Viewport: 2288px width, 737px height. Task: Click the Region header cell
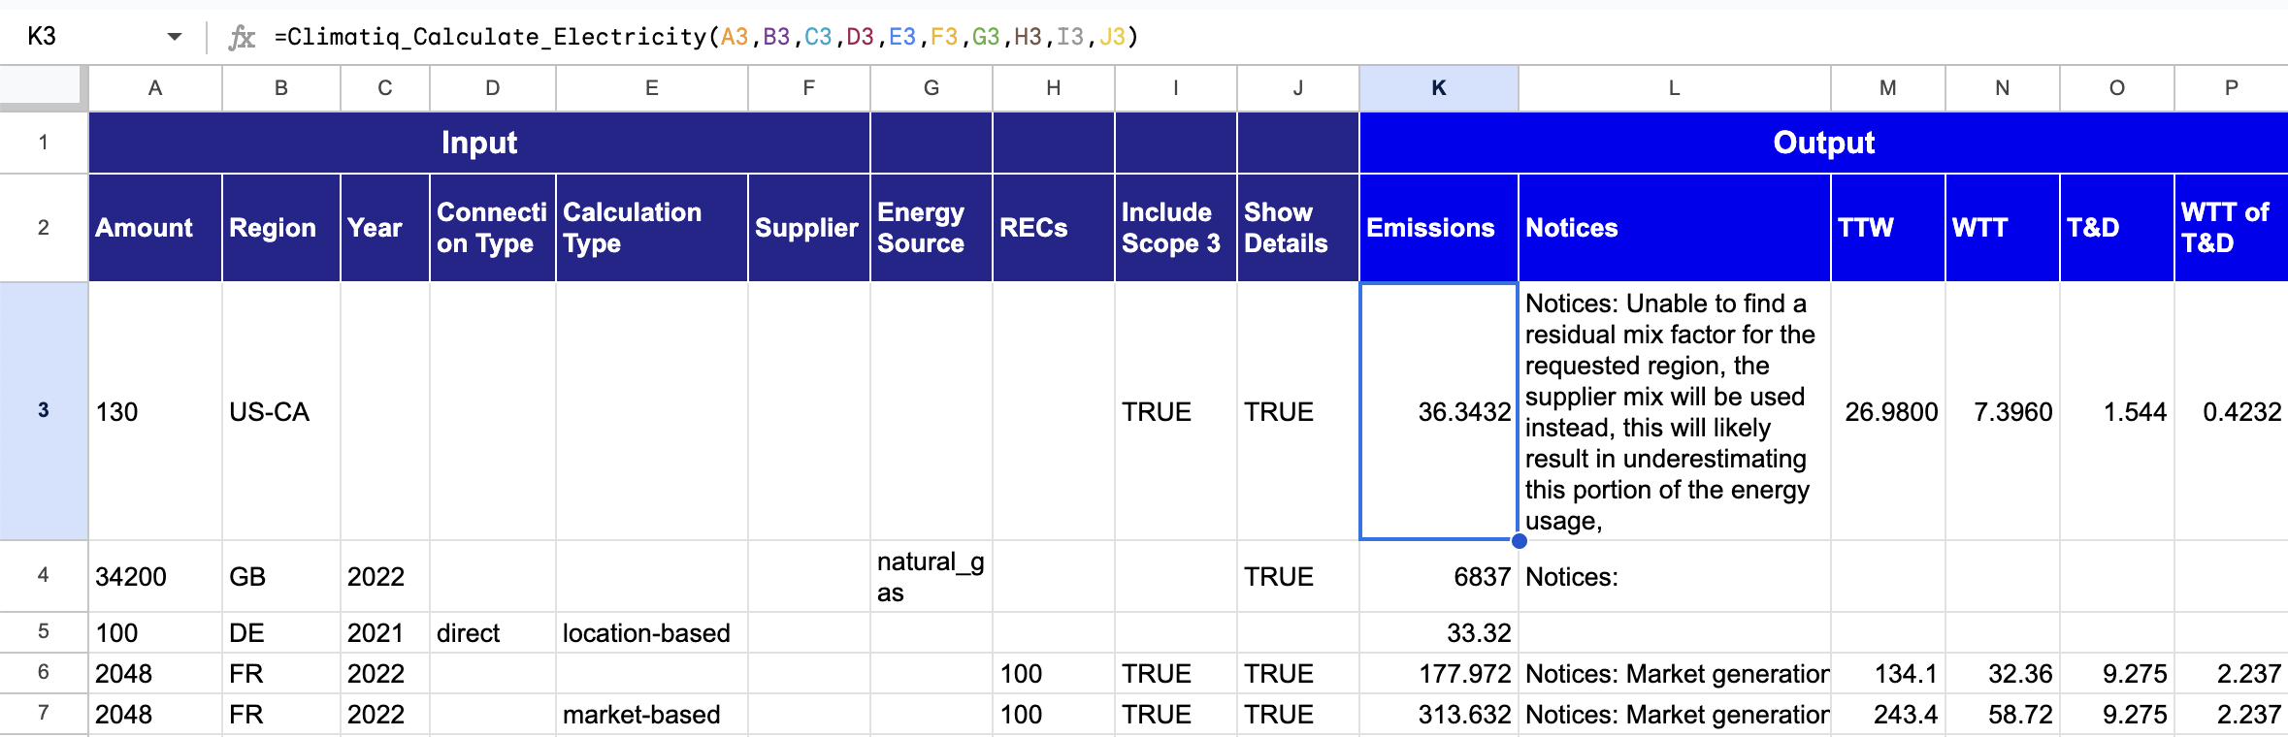point(281,228)
